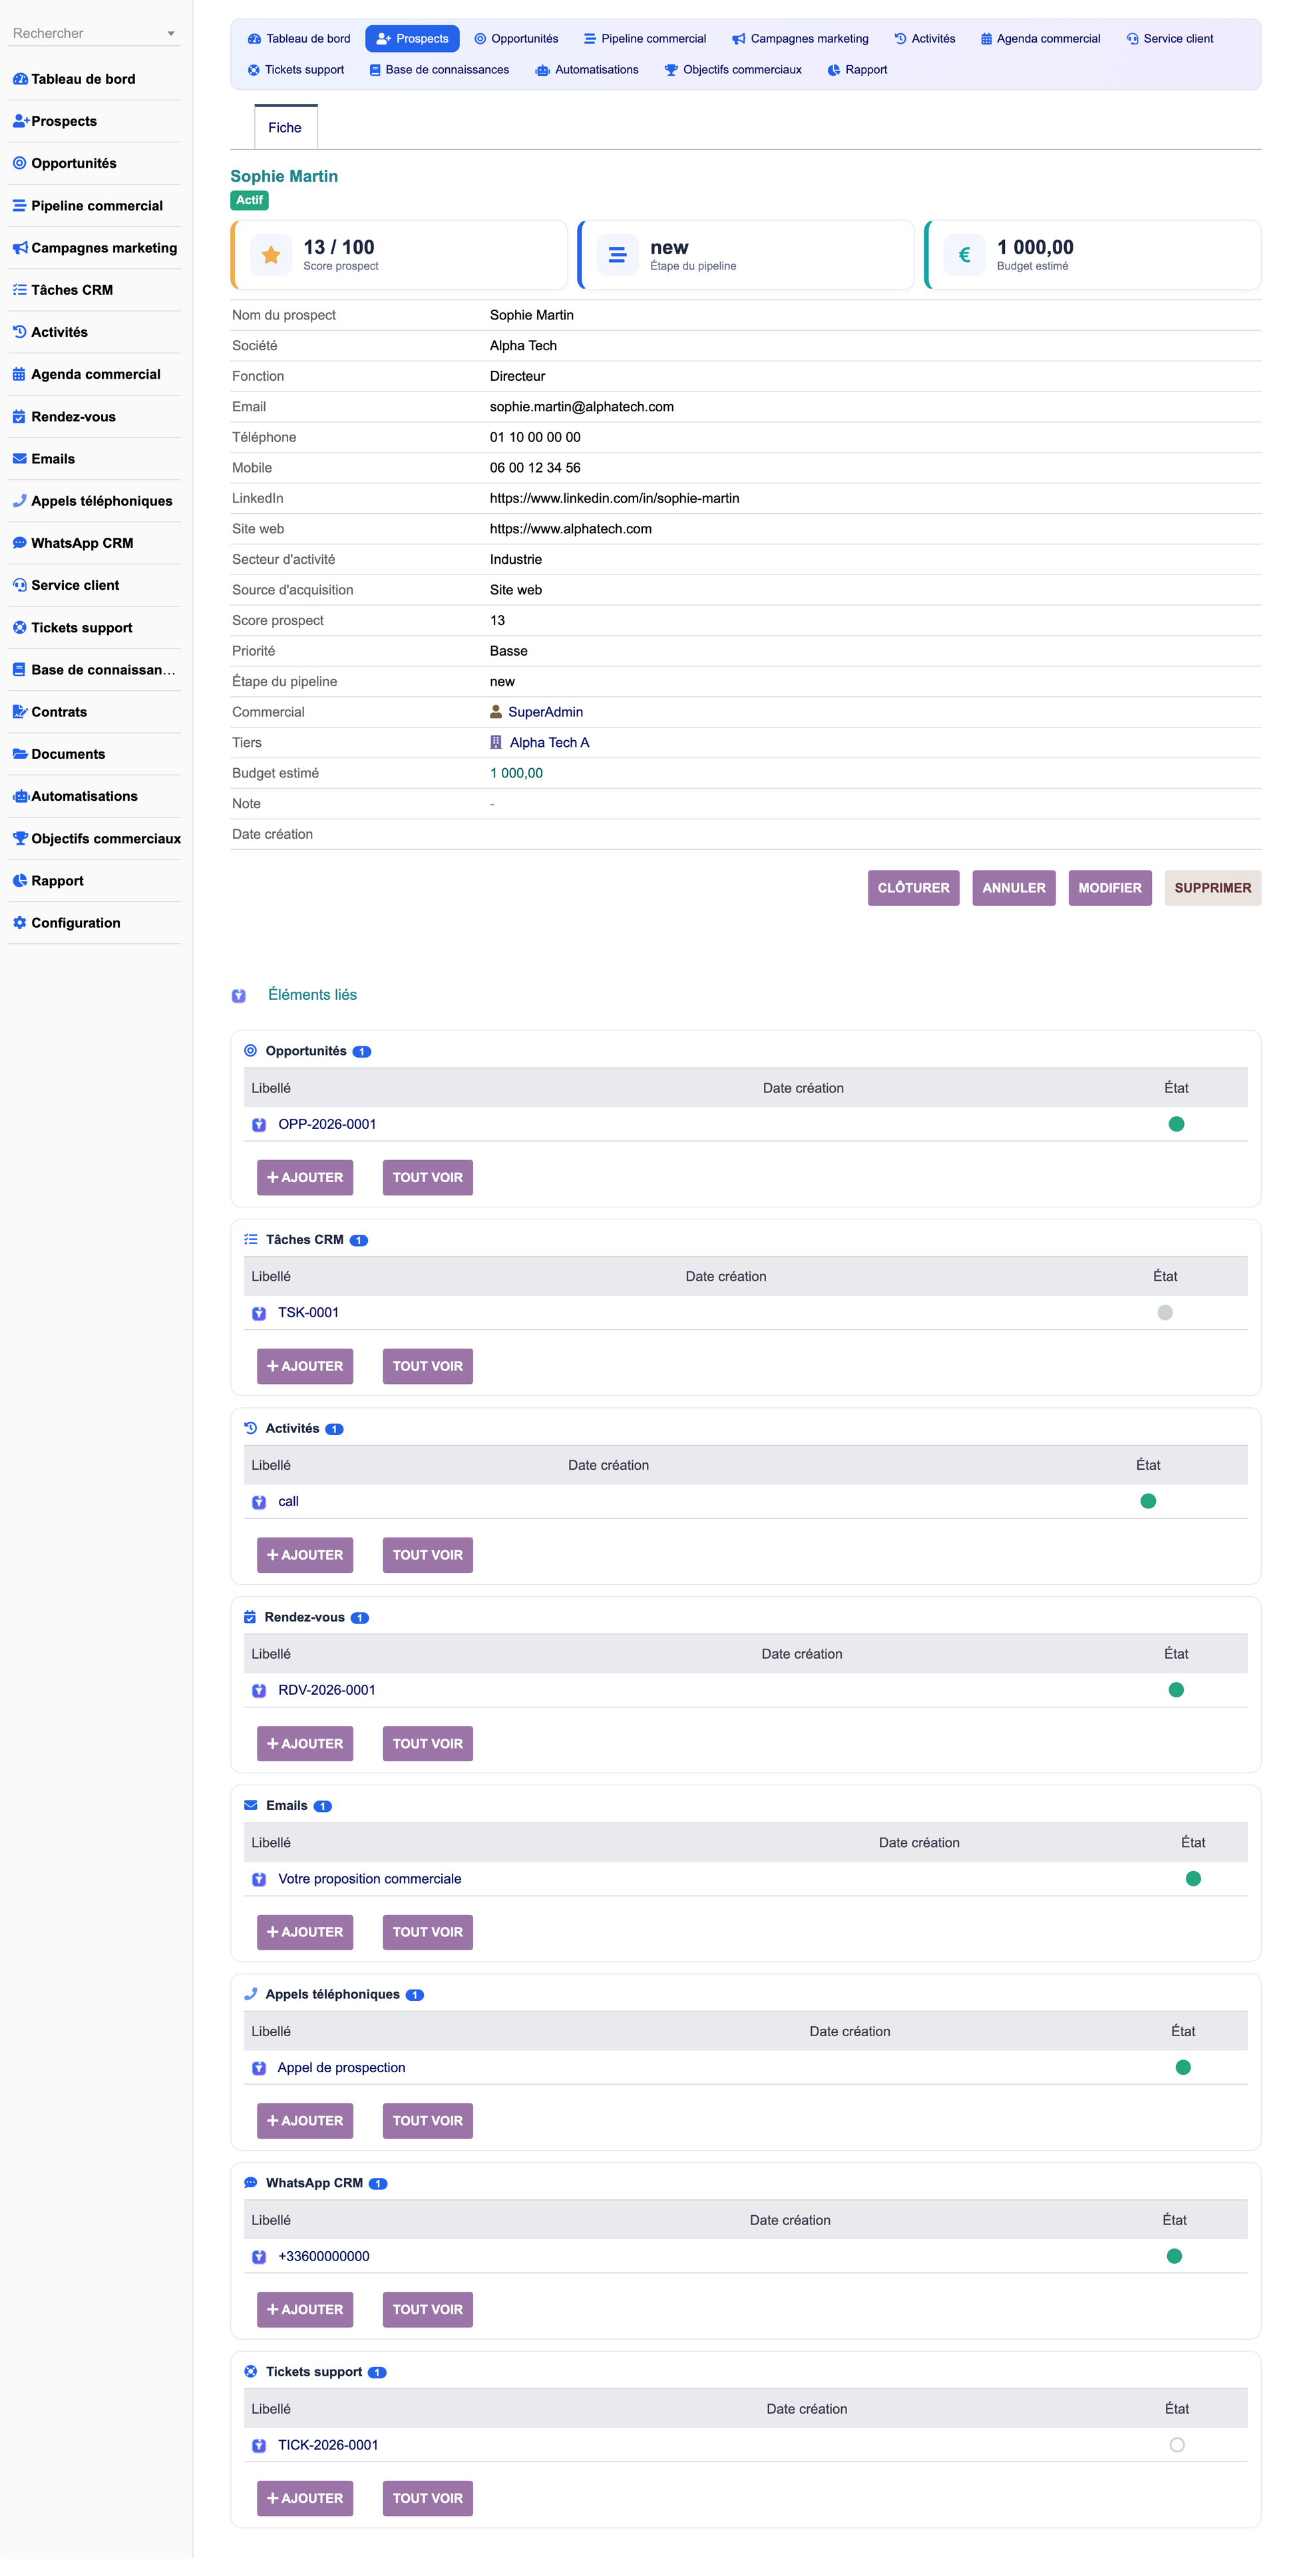Click the Objectifs commerciaux trophy sidebar icon
This screenshot has width=1295, height=2576.
point(20,838)
